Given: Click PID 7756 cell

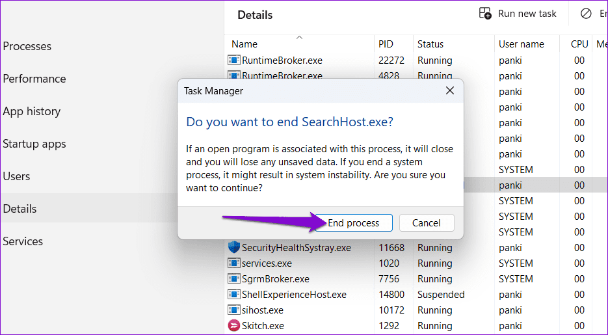Looking at the screenshot, I should pos(389,279).
